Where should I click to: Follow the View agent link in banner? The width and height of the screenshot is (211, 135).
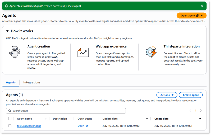click(74, 6)
